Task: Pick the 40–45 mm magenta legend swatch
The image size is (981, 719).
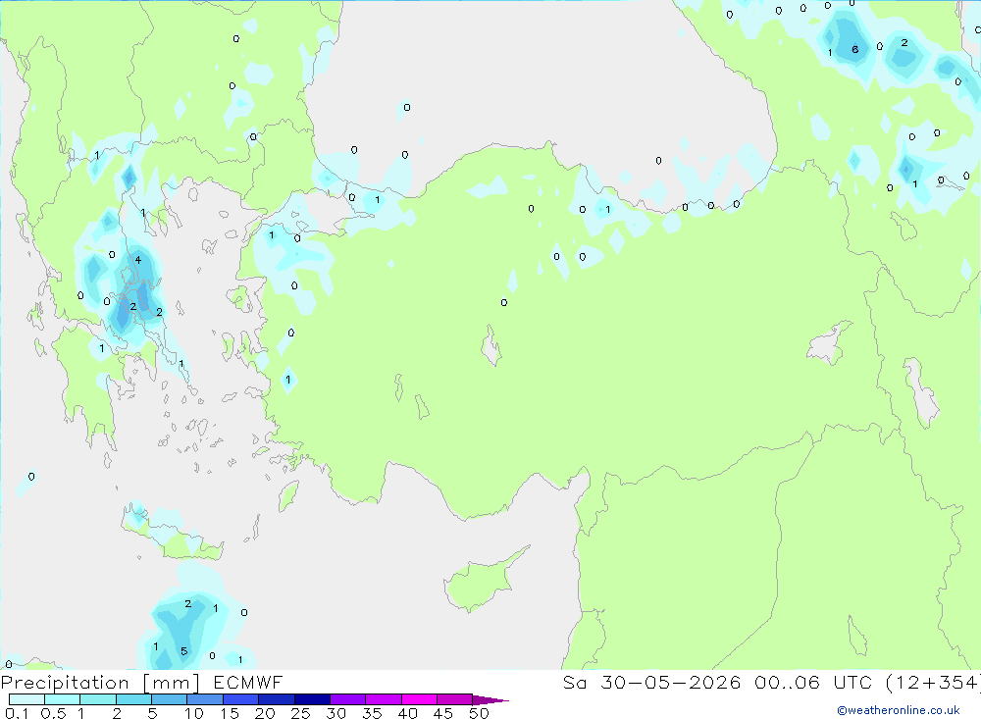Action: click(x=419, y=699)
